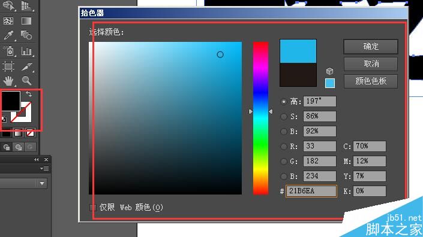Click the blue field showing 234

pyautogui.click(x=320, y=176)
